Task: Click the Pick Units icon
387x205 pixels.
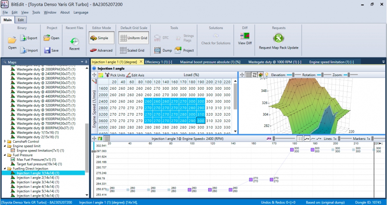Action: (x=107, y=75)
